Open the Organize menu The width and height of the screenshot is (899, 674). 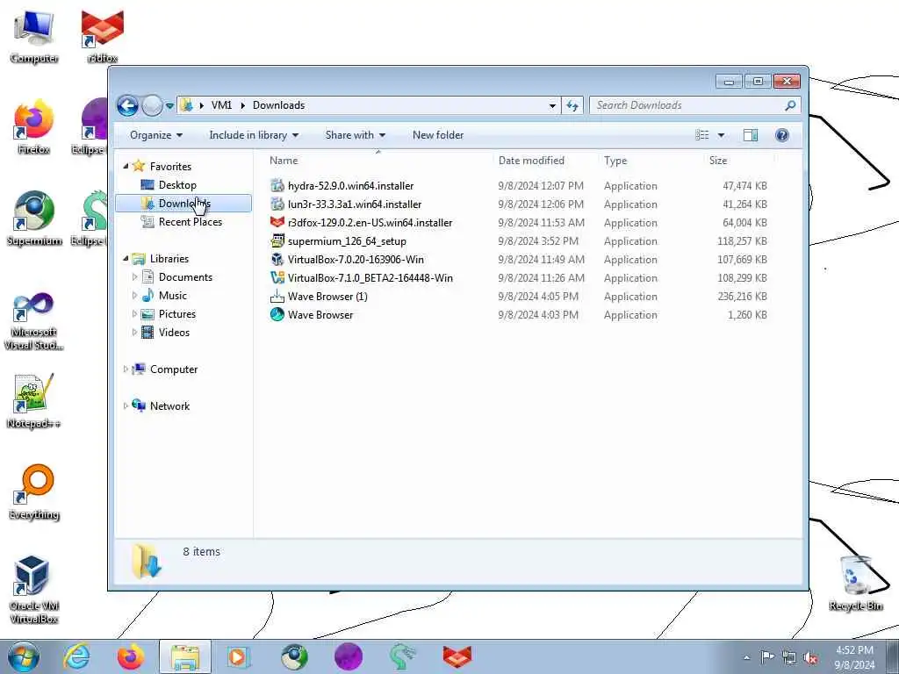[x=156, y=135]
